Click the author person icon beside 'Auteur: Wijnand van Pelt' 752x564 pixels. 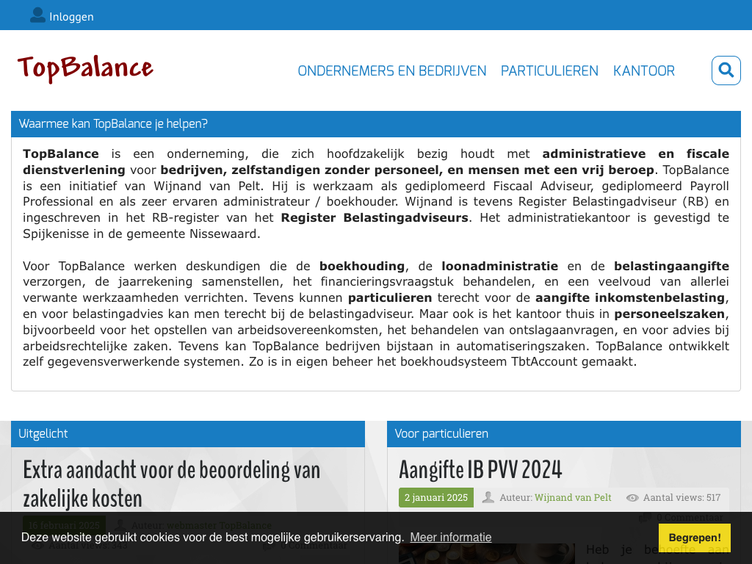point(488,497)
